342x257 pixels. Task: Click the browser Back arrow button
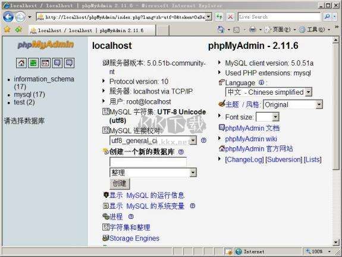click(x=8, y=17)
